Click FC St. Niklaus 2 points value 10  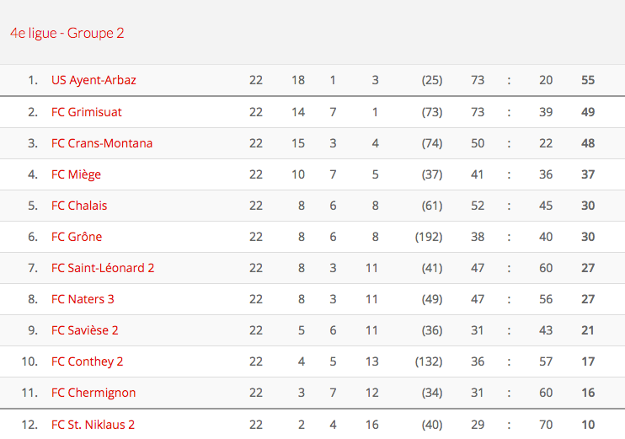tap(588, 425)
